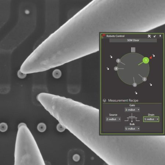Open the tools wrench icon in Robots Control

pyautogui.click(x=149, y=36)
